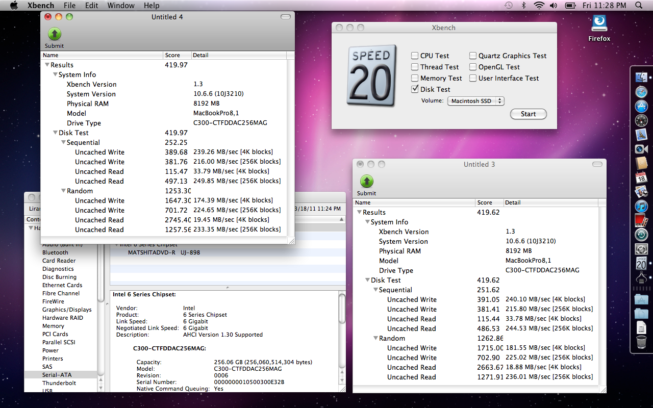
Task: Open the Volume dropdown showing Macintosh SSD
Action: [x=475, y=101]
